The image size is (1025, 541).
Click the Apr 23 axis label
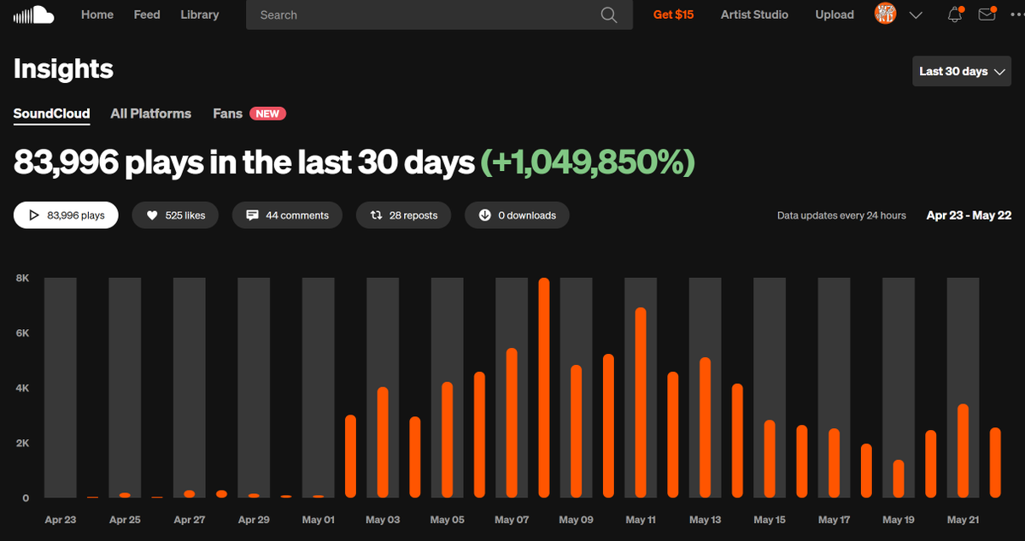pos(60,520)
